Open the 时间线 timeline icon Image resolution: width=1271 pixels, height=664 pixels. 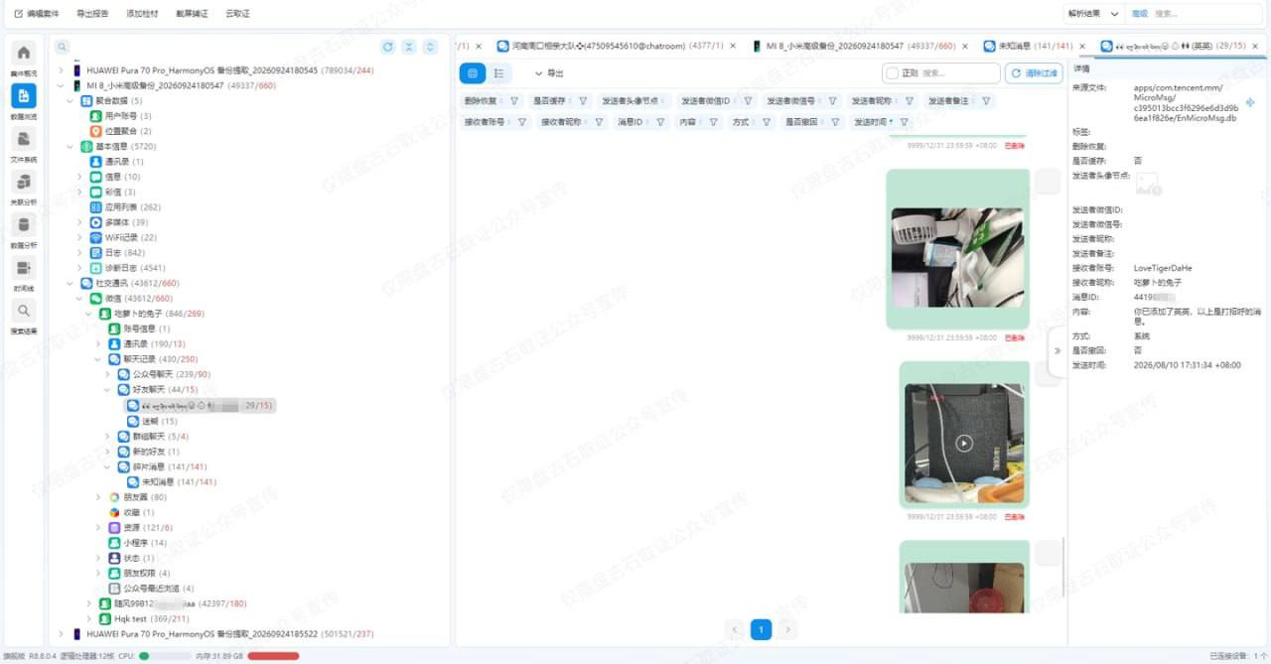point(24,268)
